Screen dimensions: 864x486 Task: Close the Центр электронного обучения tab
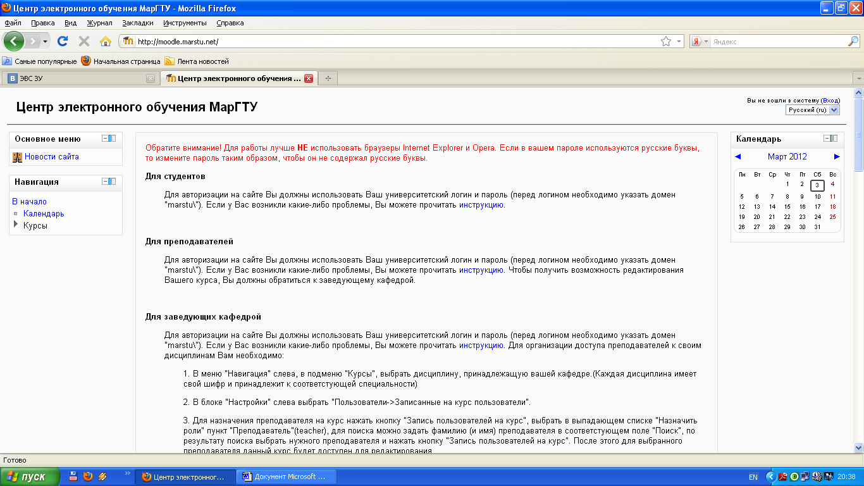(x=309, y=78)
